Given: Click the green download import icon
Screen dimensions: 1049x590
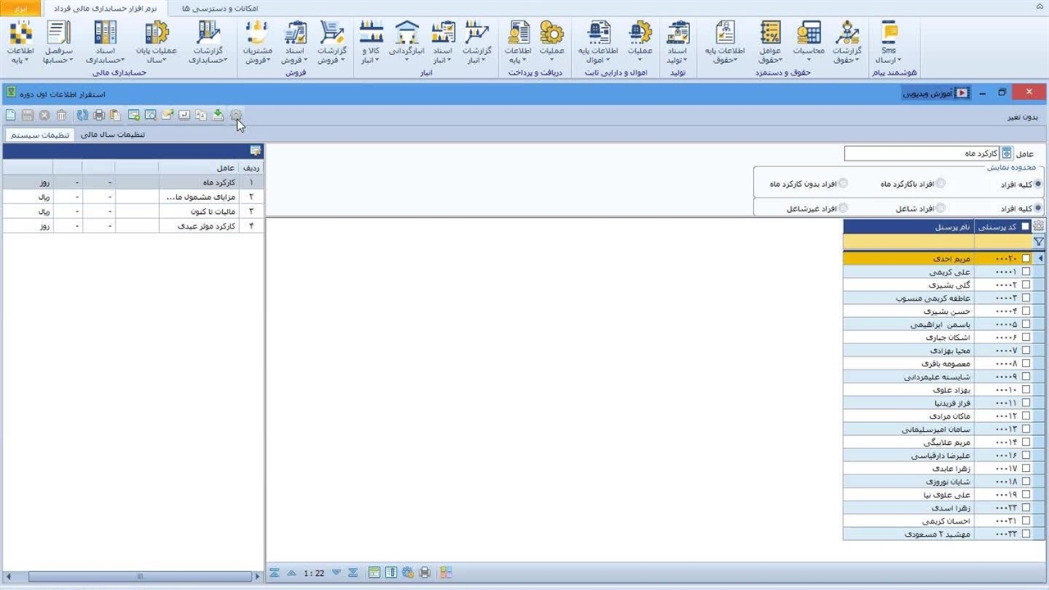Looking at the screenshot, I should coord(218,116).
